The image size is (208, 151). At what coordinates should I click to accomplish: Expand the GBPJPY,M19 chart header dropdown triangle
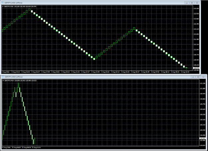pyautogui.click(x=3, y=80)
